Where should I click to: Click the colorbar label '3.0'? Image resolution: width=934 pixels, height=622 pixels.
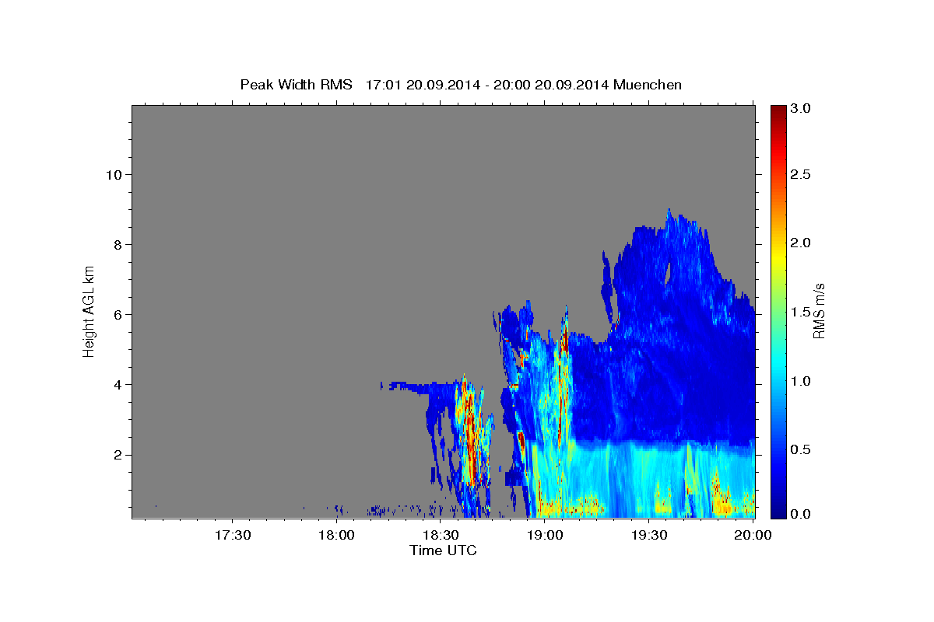pyautogui.click(x=800, y=109)
